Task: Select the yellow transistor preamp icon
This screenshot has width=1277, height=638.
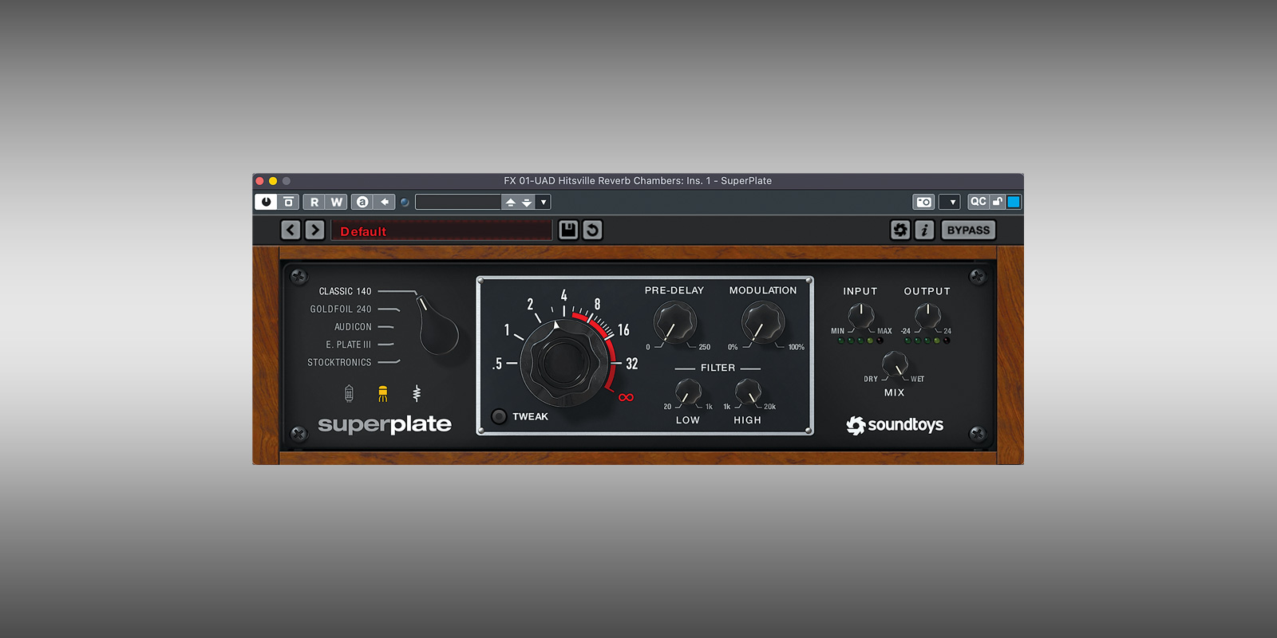Action: pyautogui.click(x=382, y=393)
